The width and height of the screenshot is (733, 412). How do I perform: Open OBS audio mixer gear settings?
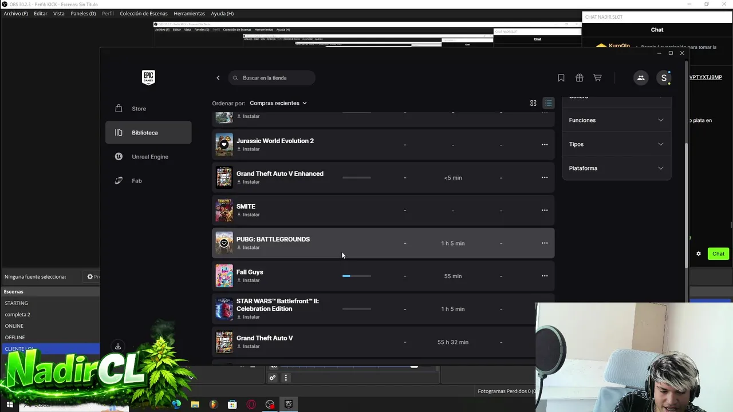tap(273, 378)
